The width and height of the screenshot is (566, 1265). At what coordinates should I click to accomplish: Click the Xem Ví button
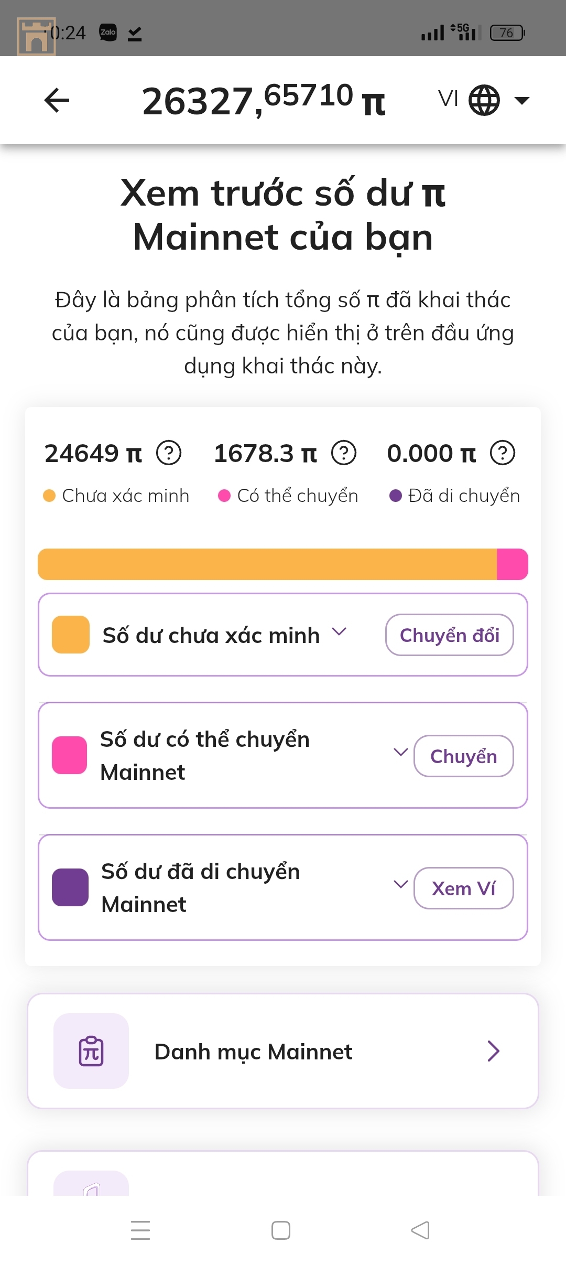pos(464,888)
